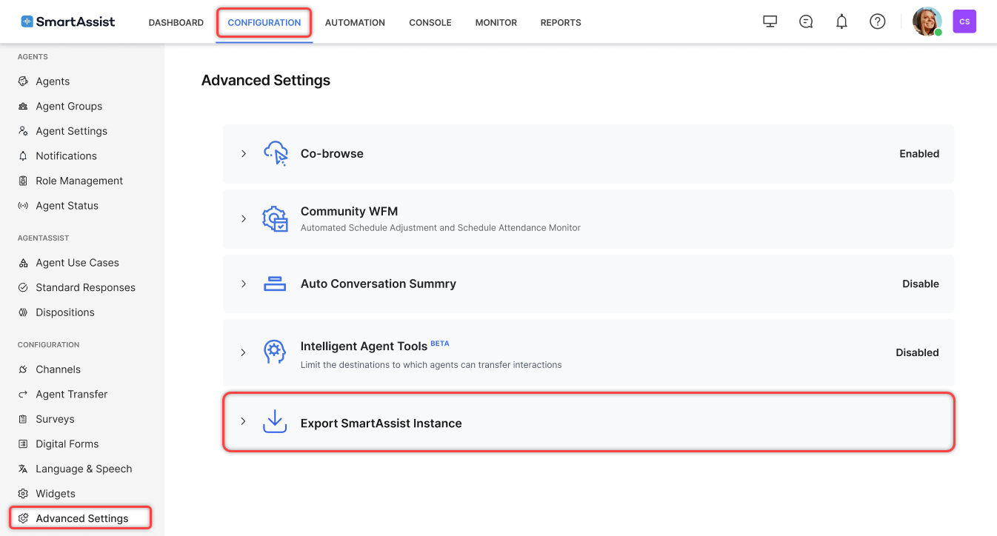997x536 pixels.
Task: Open Agents in the sidebar
Action: [53, 81]
